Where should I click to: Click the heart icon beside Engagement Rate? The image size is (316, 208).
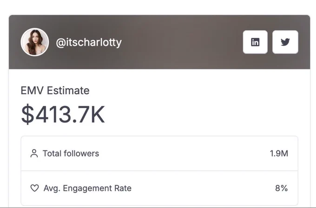(34, 188)
